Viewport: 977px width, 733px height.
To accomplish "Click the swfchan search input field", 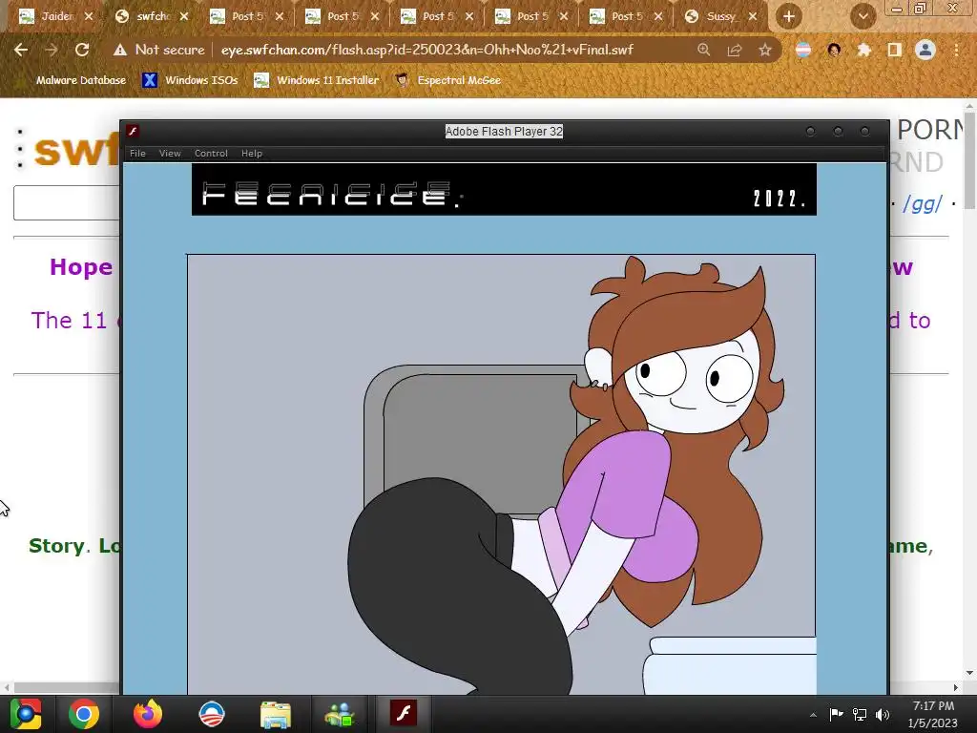I will [x=67, y=202].
